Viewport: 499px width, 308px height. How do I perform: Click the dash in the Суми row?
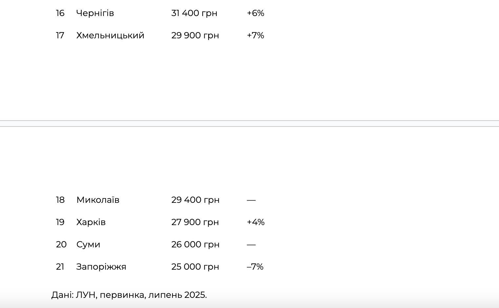point(251,244)
